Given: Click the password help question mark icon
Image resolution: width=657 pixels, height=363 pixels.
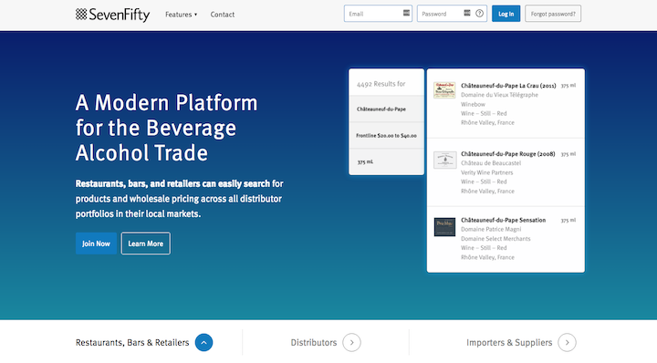Looking at the screenshot, I should pyautogui.click(x=479, y=14).
